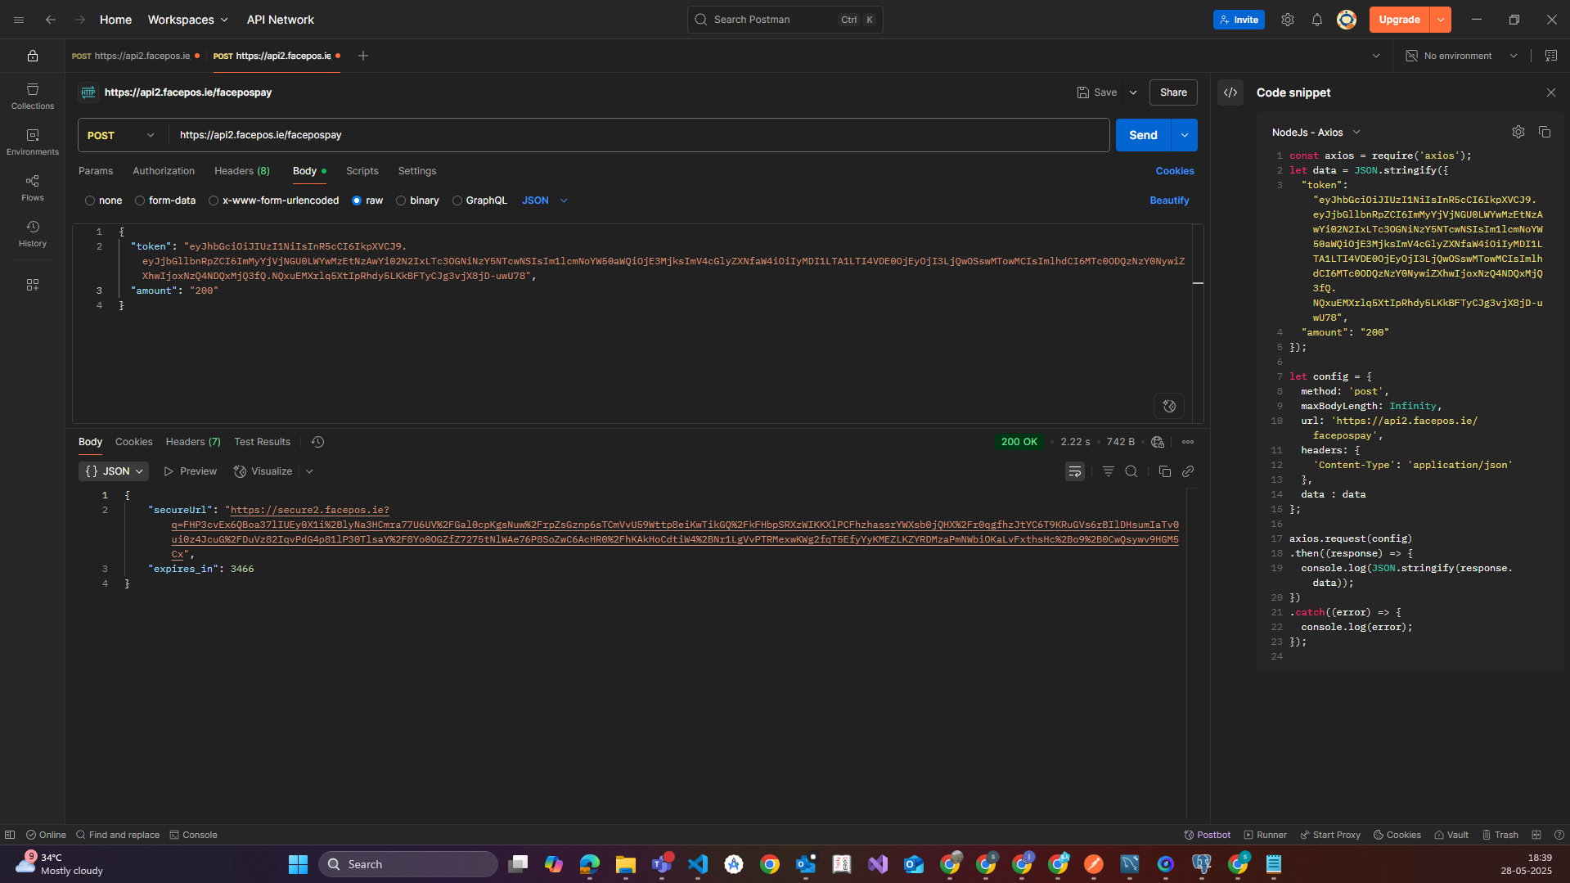Open the NodeJs - Axios language dropdown
This screenshot has width=1570, height=883.
coord(1316,133)
